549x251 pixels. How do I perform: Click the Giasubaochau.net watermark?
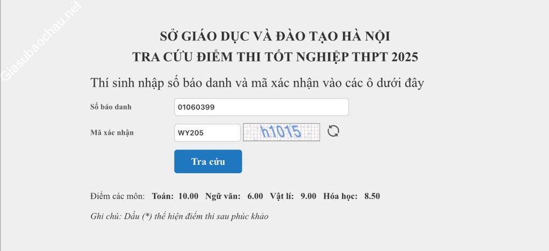[x=41, y=41]
